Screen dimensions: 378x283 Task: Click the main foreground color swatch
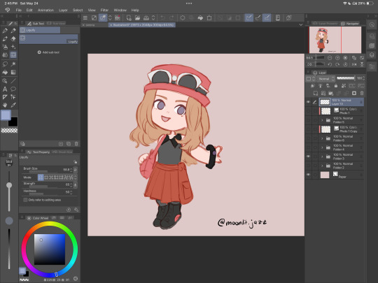click(6, 115)
